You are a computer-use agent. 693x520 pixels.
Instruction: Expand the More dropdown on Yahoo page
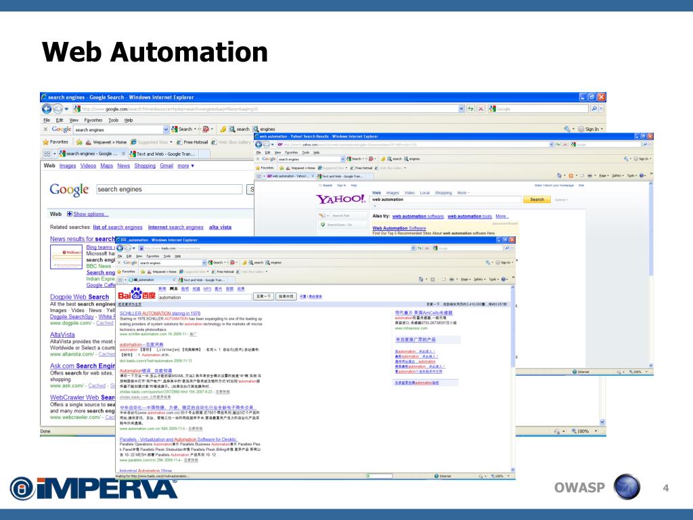pos(463,193)
